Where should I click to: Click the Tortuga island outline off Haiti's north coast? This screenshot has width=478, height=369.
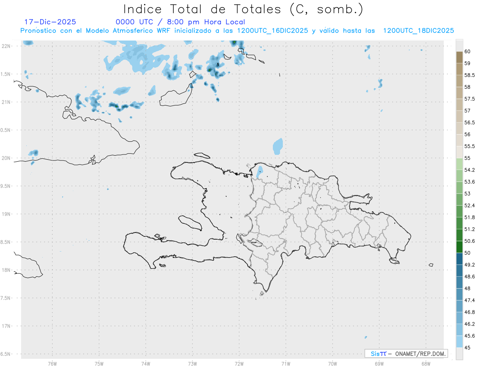point(202,155)
